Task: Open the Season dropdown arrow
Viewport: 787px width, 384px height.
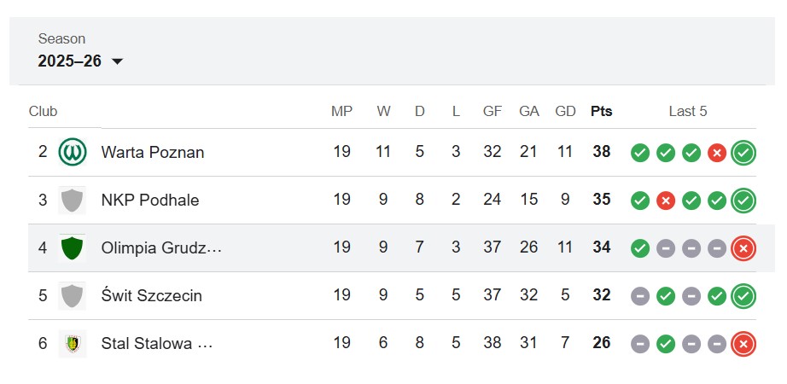Action: 117,61
